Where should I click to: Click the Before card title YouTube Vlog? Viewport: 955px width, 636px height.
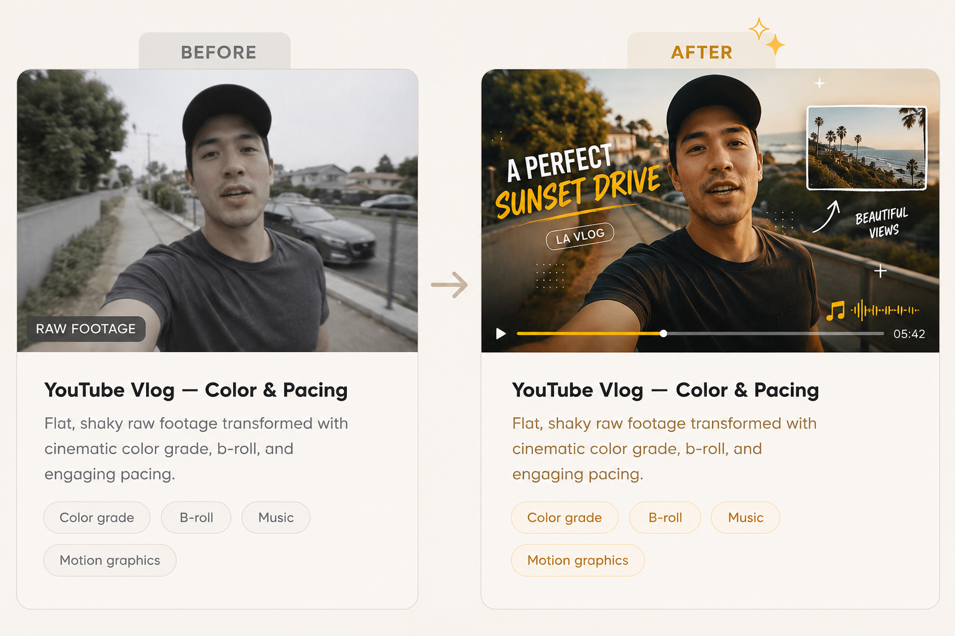[196, 390]
